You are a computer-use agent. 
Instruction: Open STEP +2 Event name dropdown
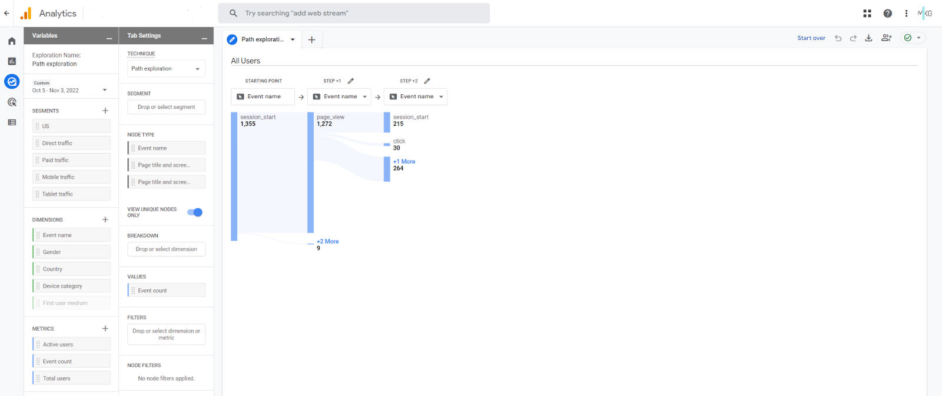click(416, 96)
